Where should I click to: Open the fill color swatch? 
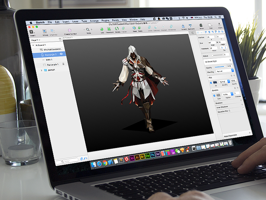215,82
